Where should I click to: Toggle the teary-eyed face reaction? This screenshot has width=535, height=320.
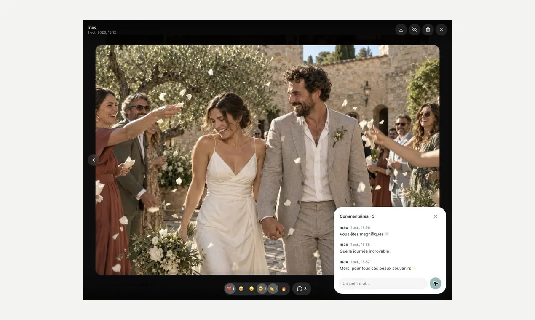point(262,289)
